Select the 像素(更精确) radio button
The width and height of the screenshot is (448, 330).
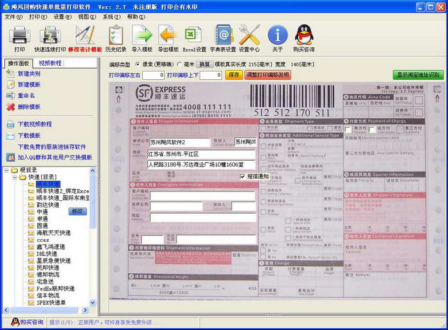click(138, 64)
